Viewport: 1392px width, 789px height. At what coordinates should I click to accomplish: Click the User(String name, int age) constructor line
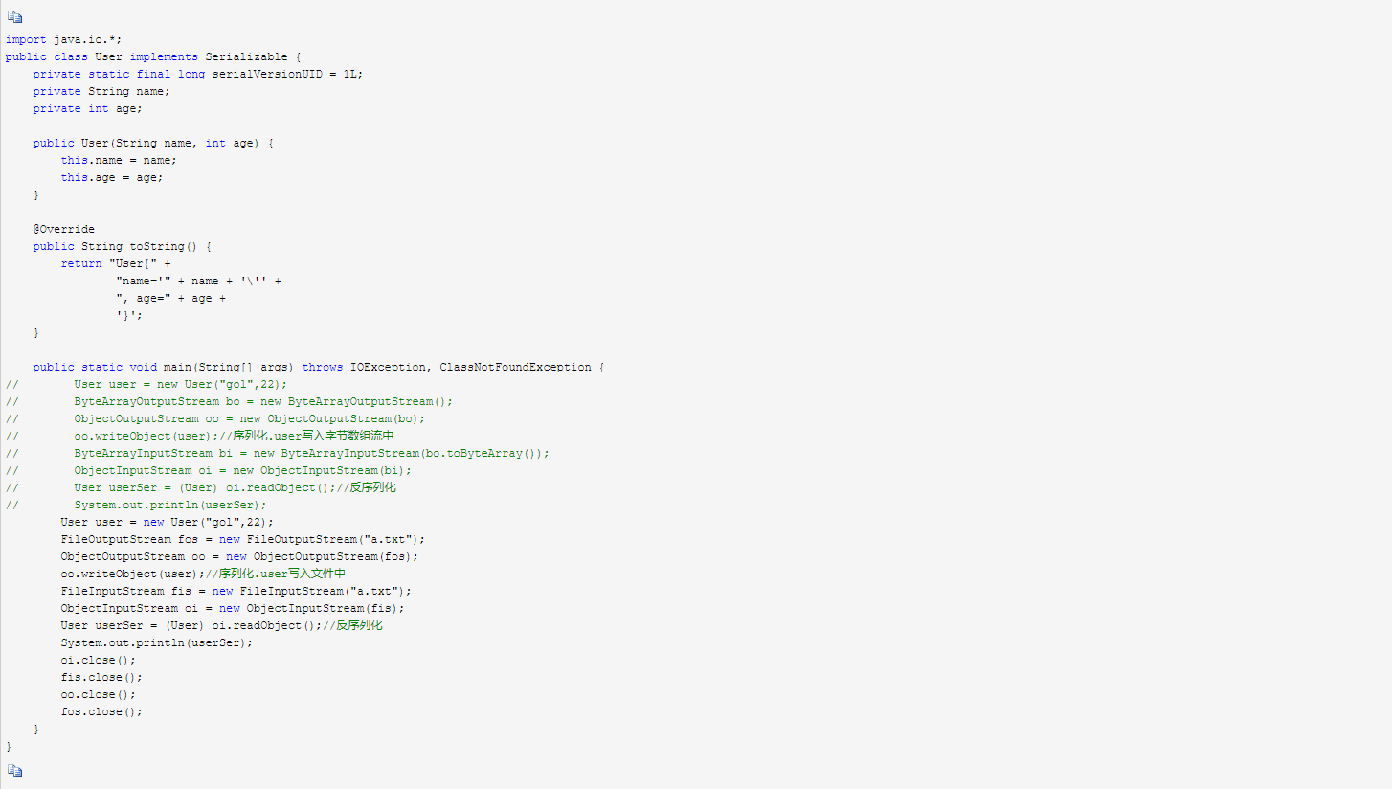pyautogui.click(x=153, y=143)
